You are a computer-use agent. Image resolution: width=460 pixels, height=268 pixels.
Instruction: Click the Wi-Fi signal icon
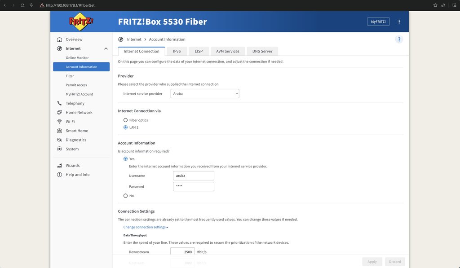(x=60, y=121)
